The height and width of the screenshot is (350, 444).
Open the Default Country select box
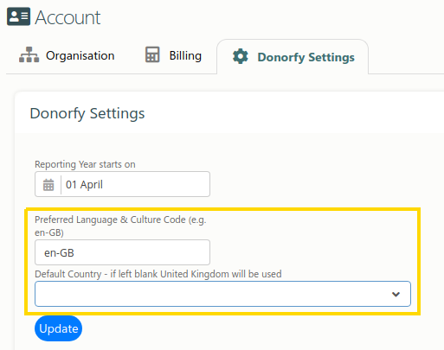[x=222, y=294]
